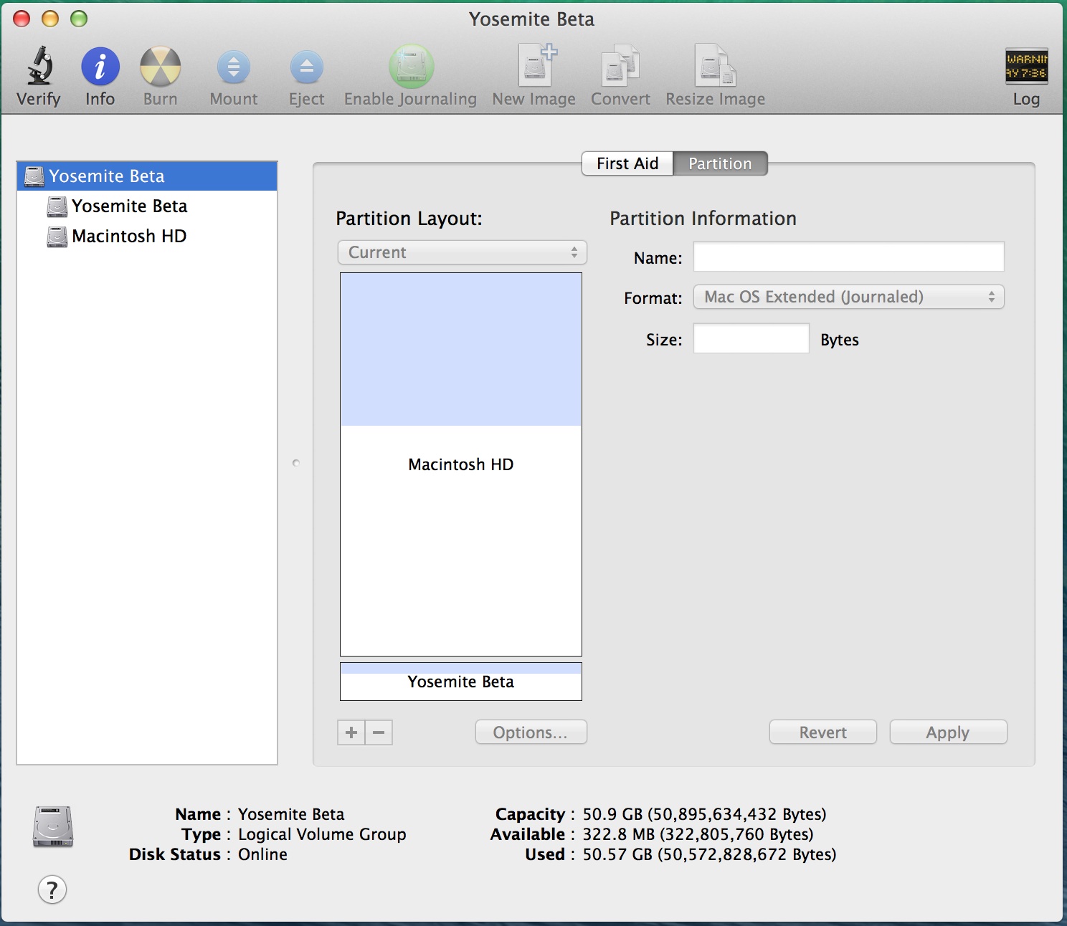Click the Apply button
The image size is (1067, 926).
point(949,732)
